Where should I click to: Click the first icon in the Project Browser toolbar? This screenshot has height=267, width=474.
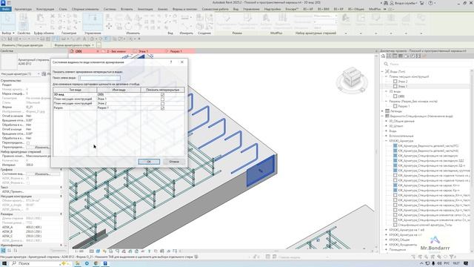[383, 56]
